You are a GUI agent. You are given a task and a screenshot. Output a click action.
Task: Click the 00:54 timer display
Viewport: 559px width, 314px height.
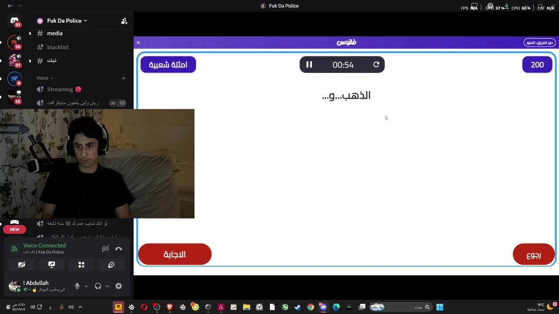pos(343,65)
